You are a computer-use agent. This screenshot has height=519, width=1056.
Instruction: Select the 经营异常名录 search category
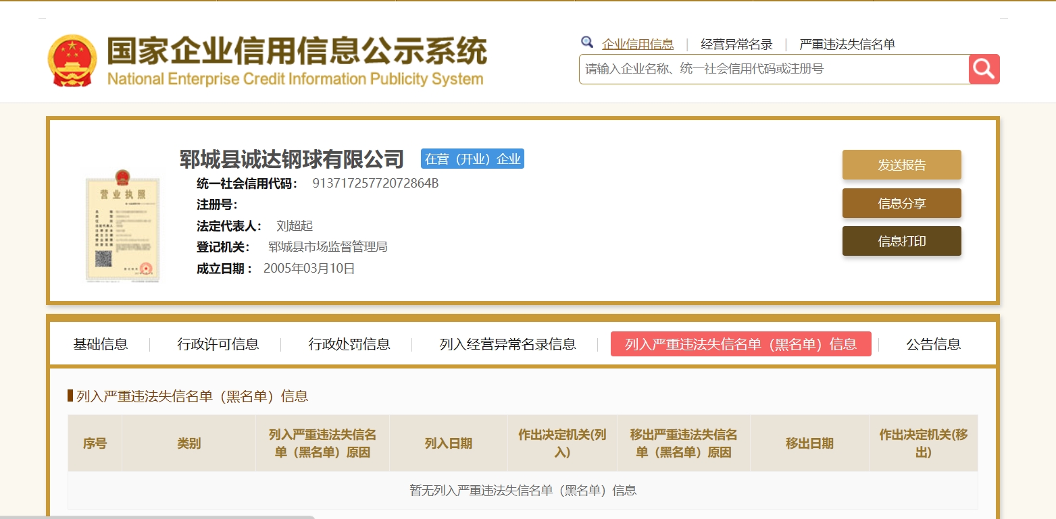coord(736,45)
